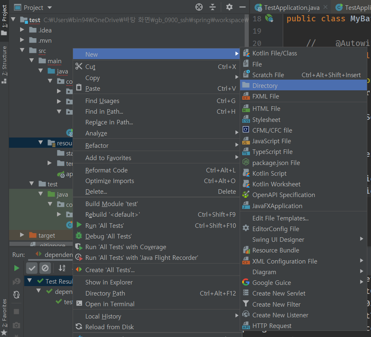Select OpenAPI Specification entry

(x=303, y=195)
